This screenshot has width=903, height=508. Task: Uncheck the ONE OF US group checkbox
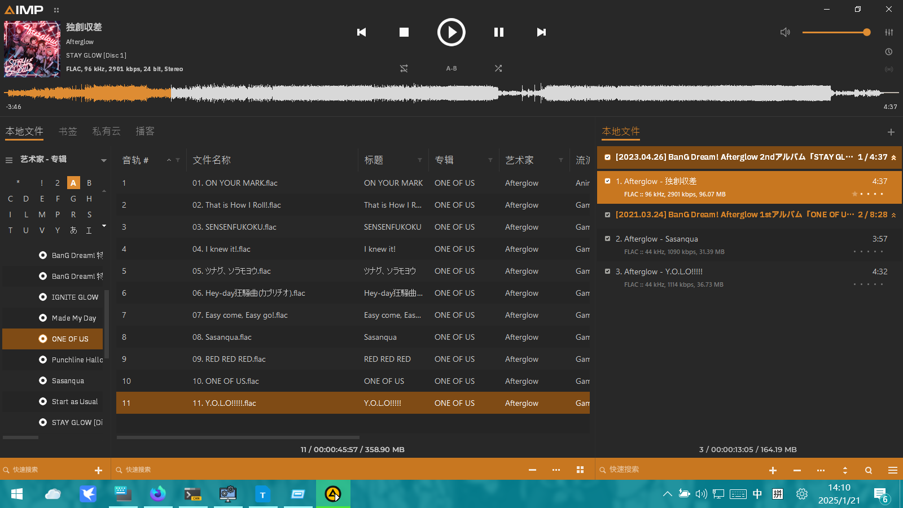point(607,215)
